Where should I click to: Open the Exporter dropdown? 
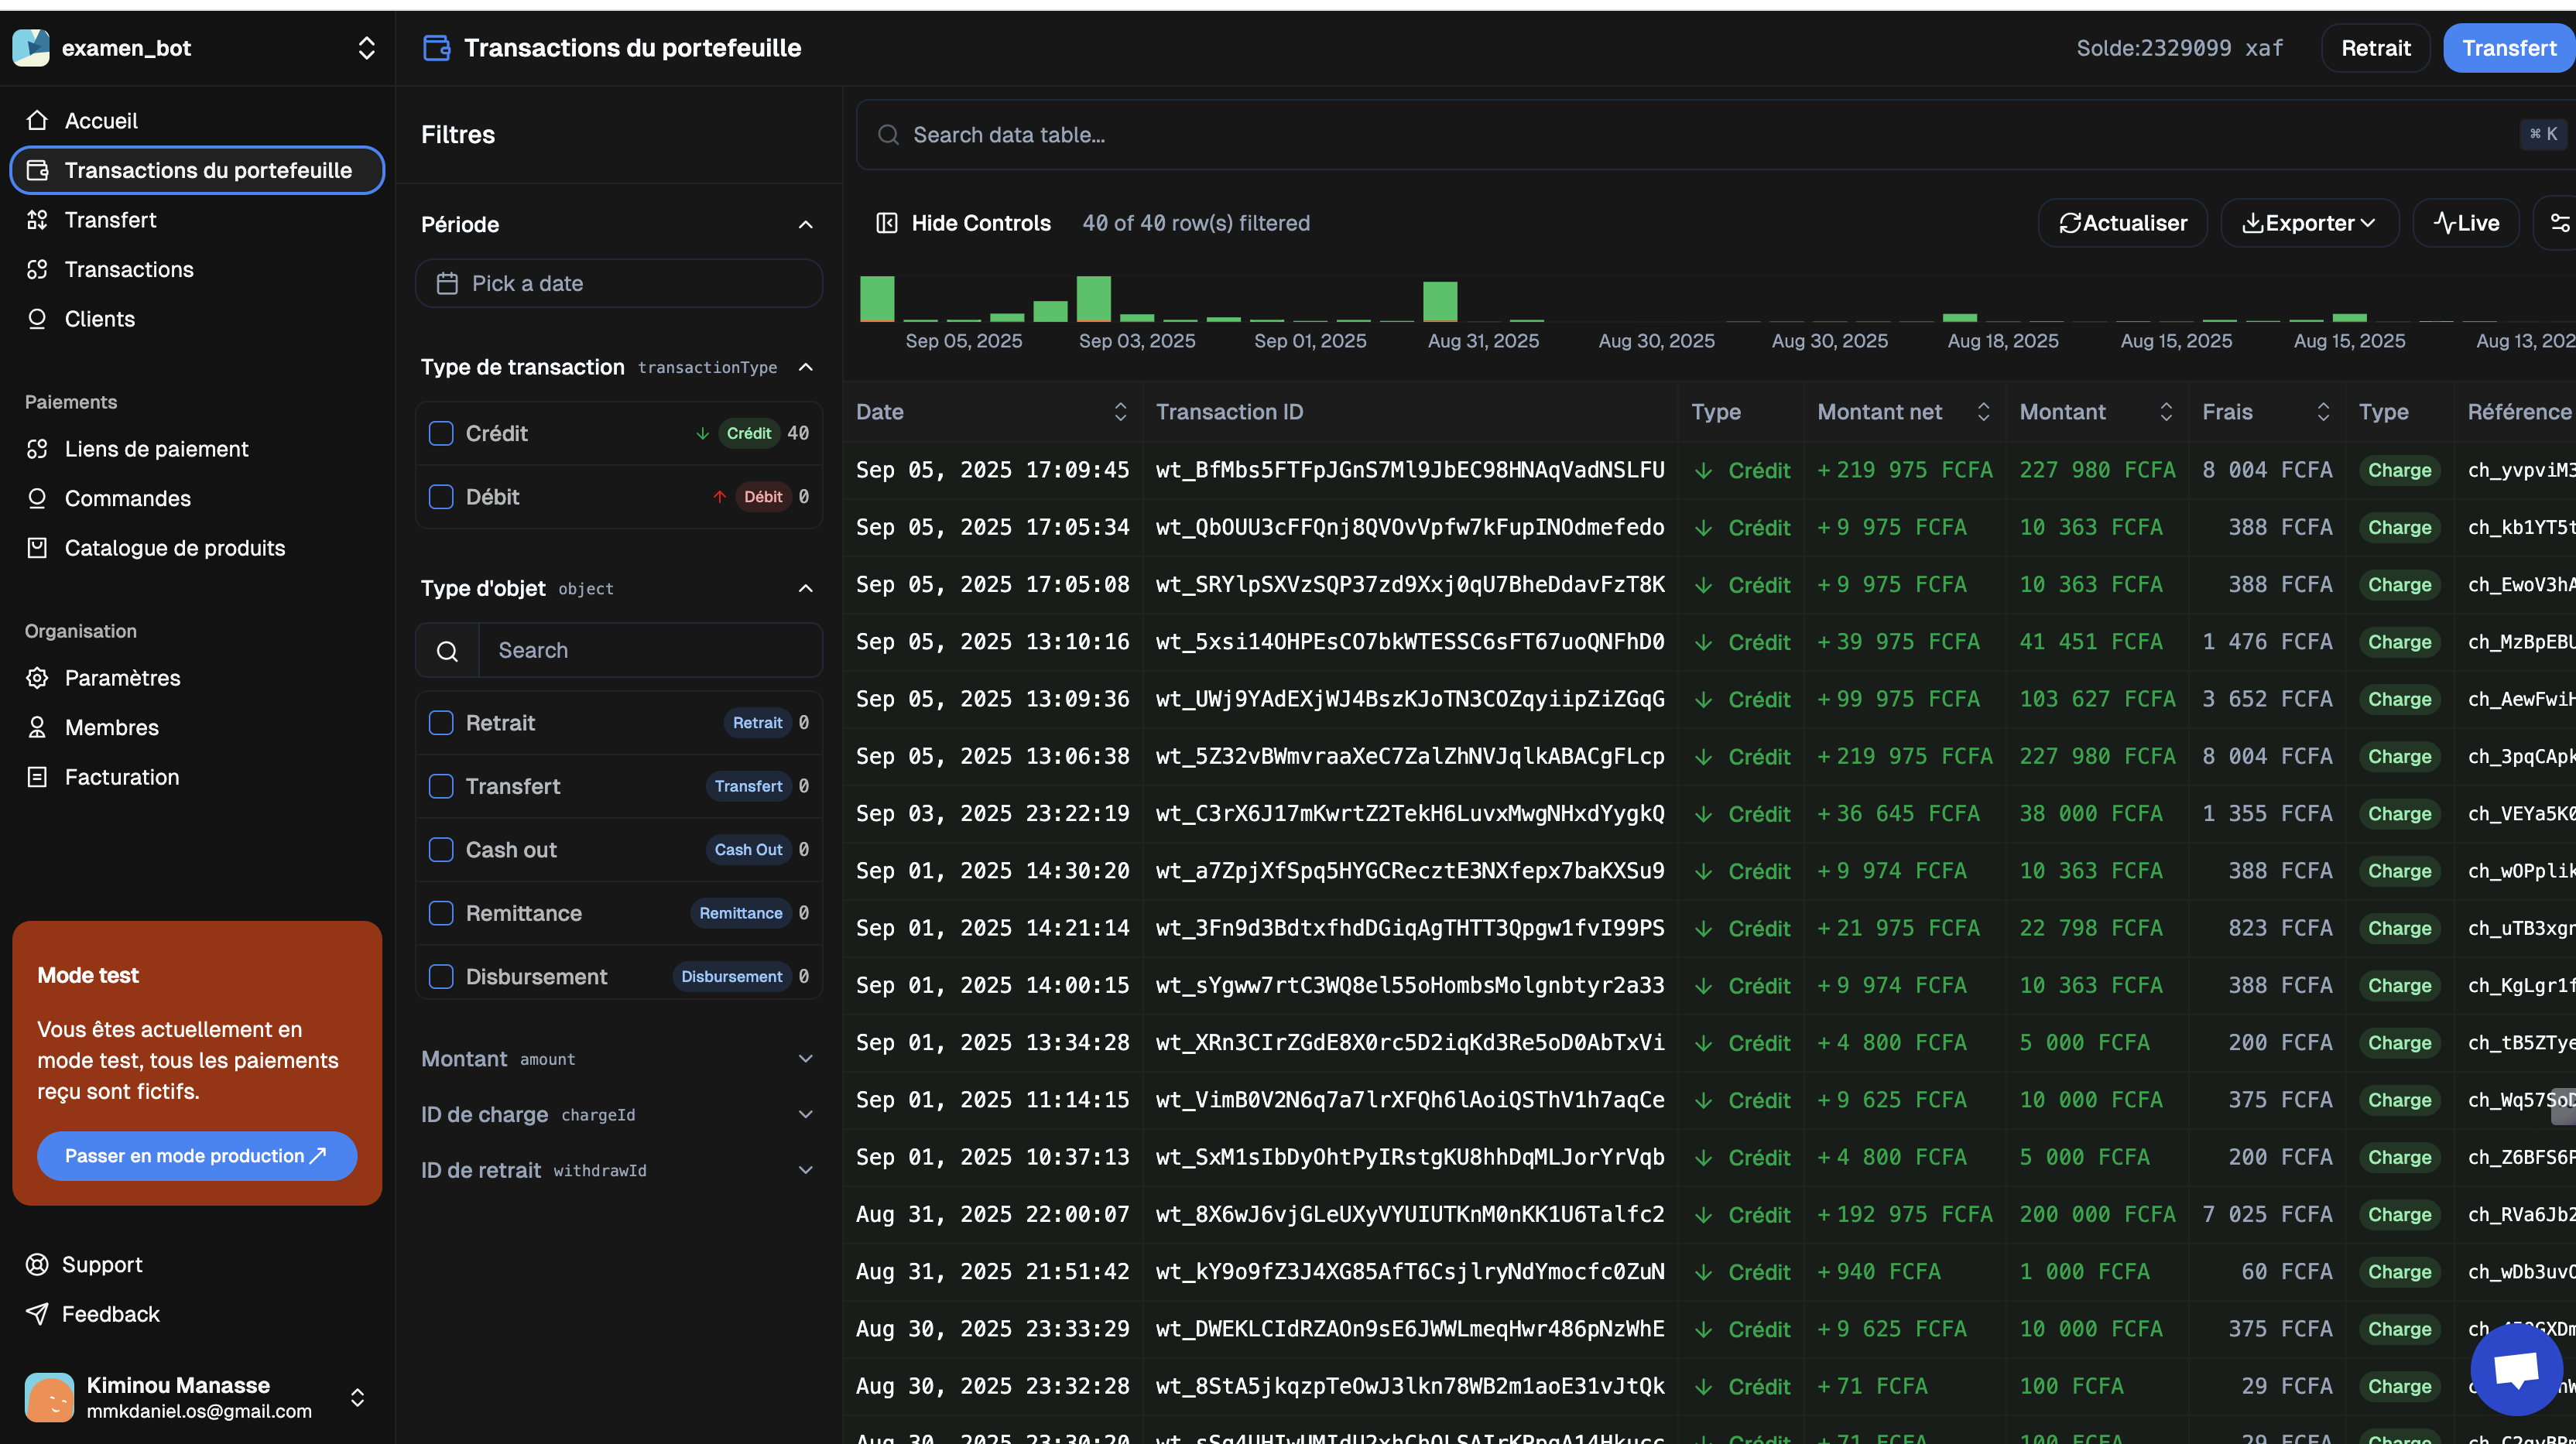2308,223
